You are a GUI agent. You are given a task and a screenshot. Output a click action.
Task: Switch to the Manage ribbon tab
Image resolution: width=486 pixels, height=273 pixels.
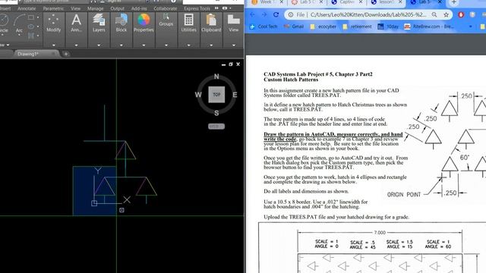95,8
